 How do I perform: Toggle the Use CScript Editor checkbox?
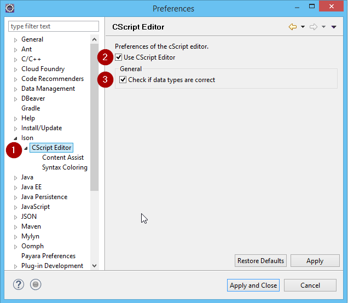point(119,57)
